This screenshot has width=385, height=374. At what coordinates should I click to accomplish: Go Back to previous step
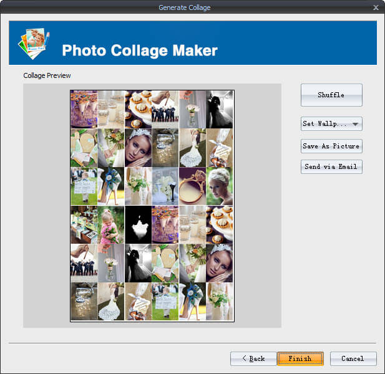click(253, 358)
